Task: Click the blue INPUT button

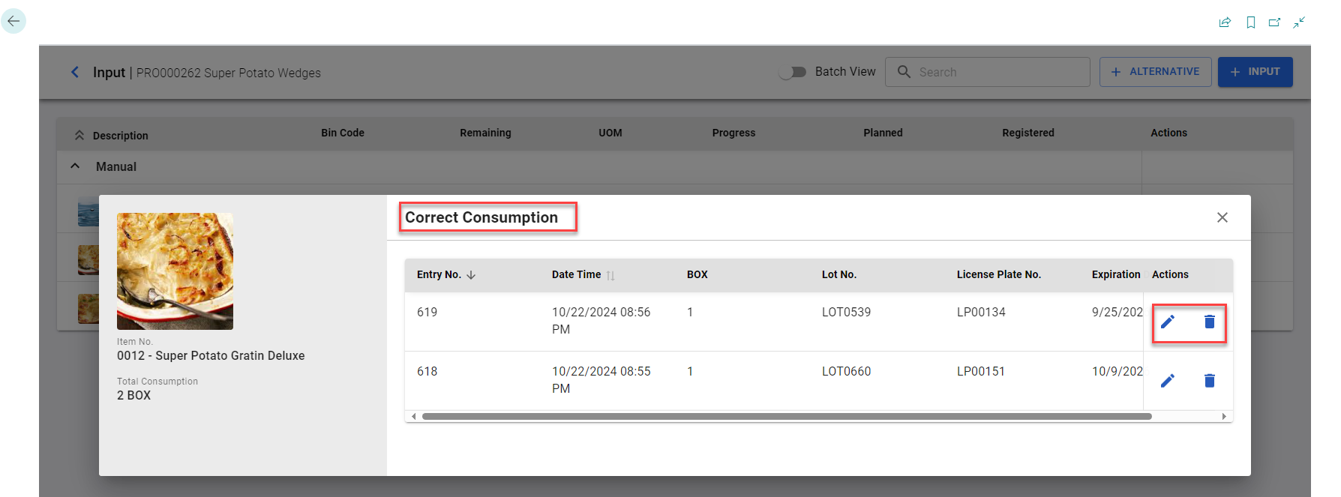Action: [x=1255, y=72]
